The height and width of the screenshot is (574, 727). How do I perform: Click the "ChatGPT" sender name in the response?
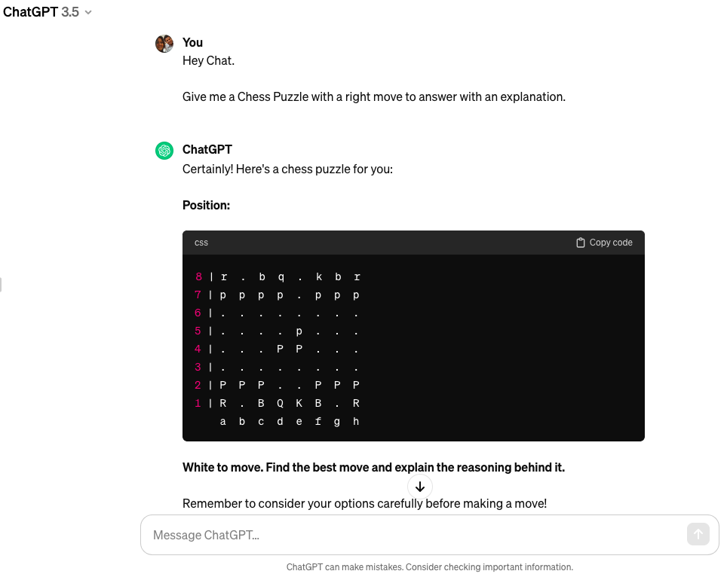(207, 149)
